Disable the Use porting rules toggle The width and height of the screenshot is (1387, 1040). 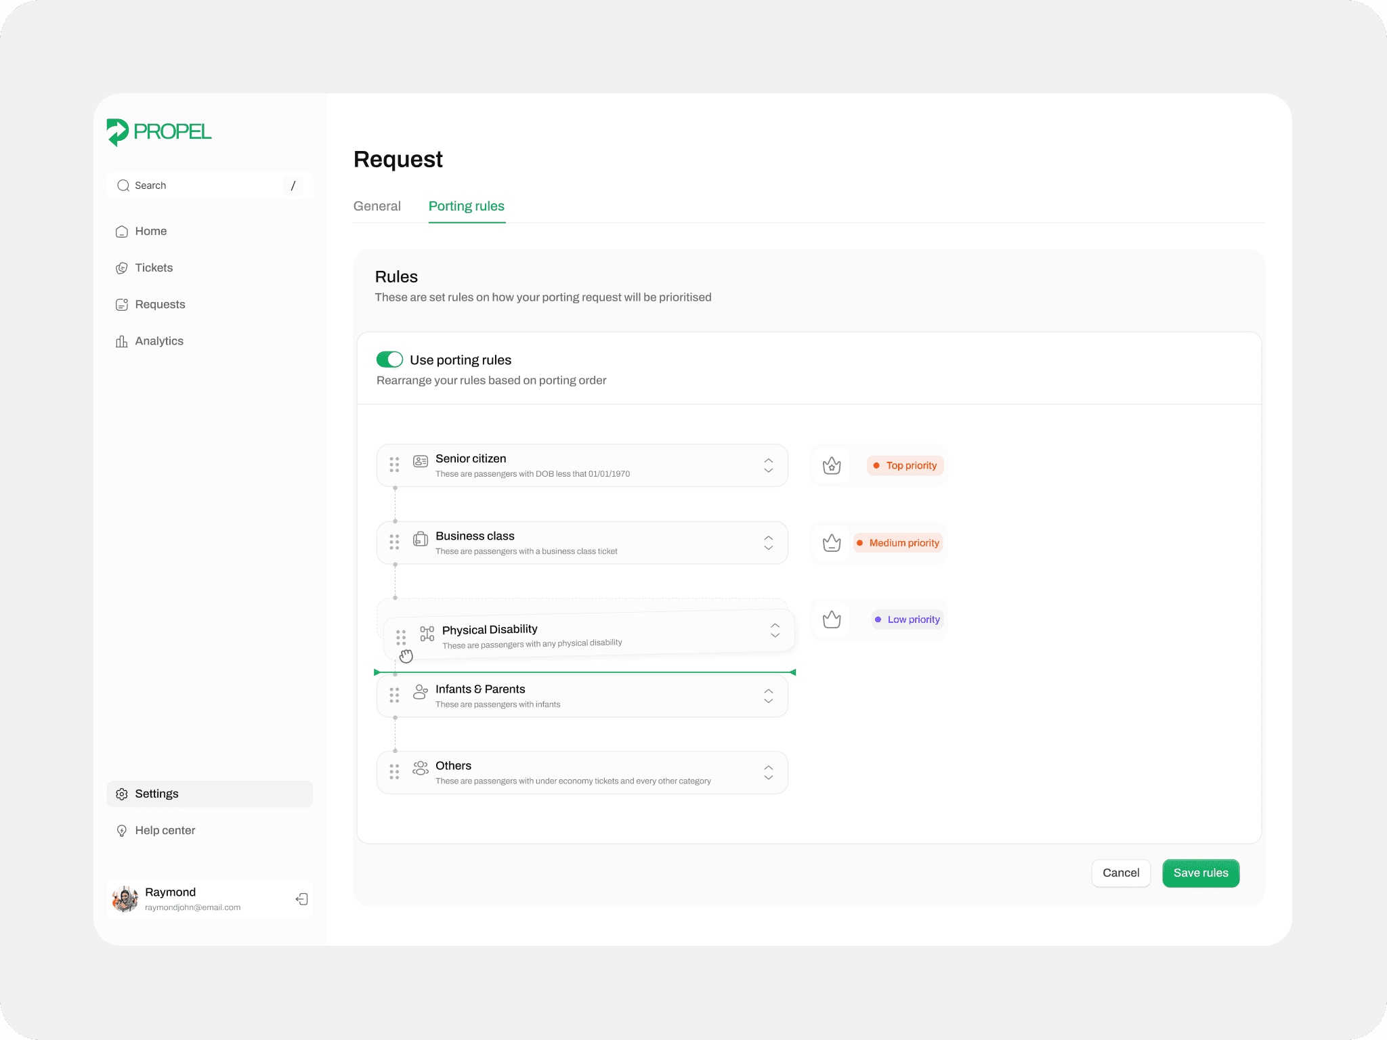coord(389,360)
